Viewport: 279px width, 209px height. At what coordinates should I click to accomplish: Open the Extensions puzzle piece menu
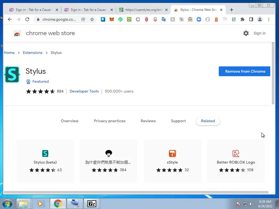tap(242, 19)
